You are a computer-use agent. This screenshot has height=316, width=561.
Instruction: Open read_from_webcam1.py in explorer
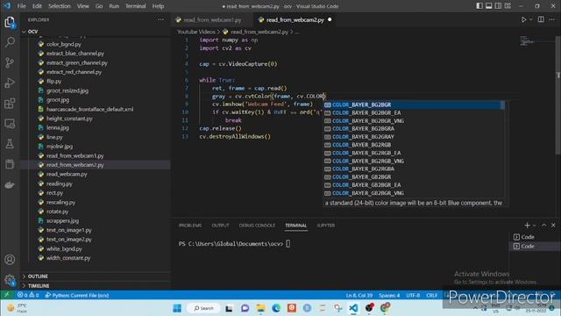click(75, 156)
